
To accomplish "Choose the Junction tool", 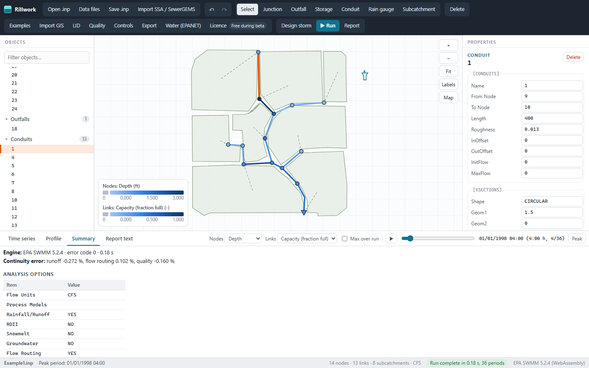I will [x=272, y=9].
